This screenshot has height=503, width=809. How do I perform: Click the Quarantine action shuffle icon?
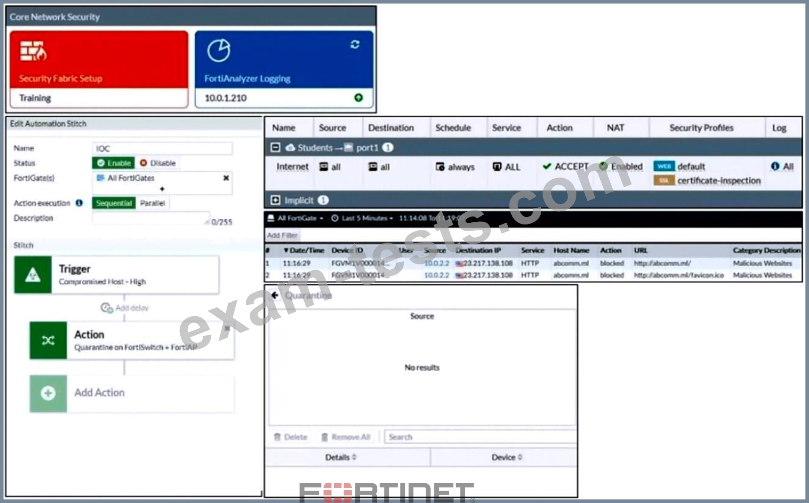click(48, 340)
